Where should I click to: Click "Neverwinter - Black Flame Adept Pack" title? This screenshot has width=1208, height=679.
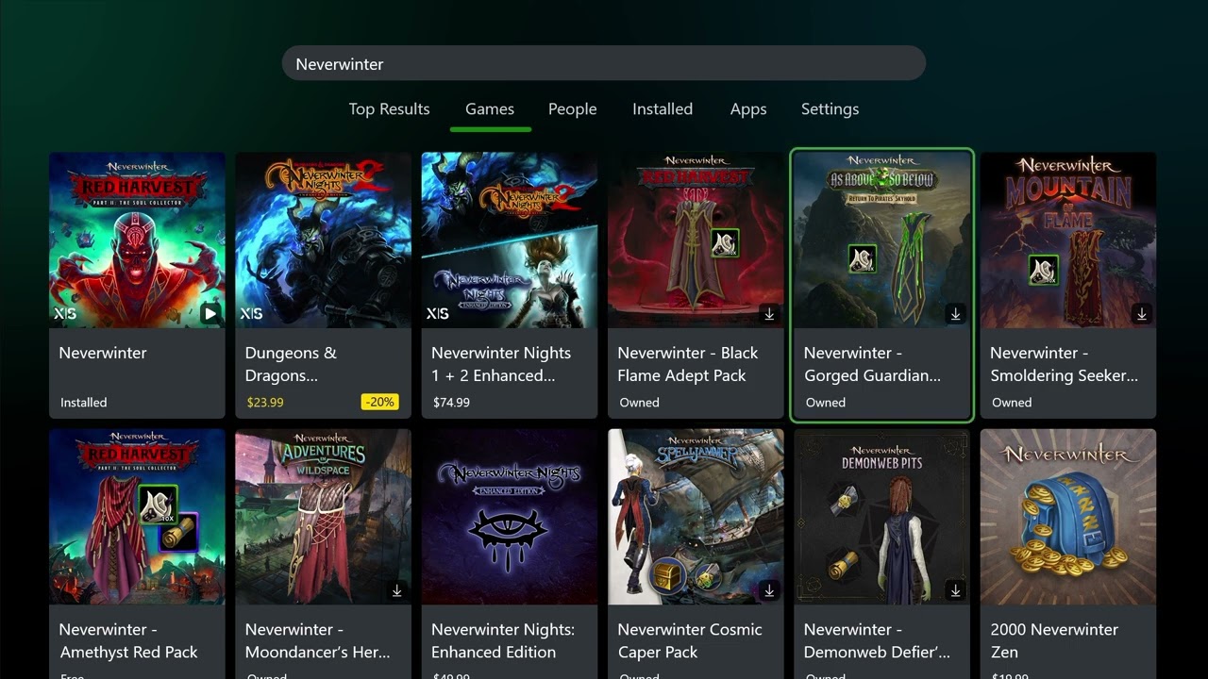click(688, 364)
